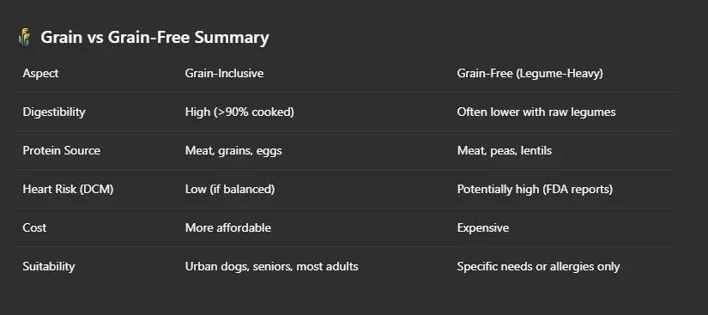
Task: Click the High (>90% cooked) cell
Action: pyautogui.click(x=239, y=112)
